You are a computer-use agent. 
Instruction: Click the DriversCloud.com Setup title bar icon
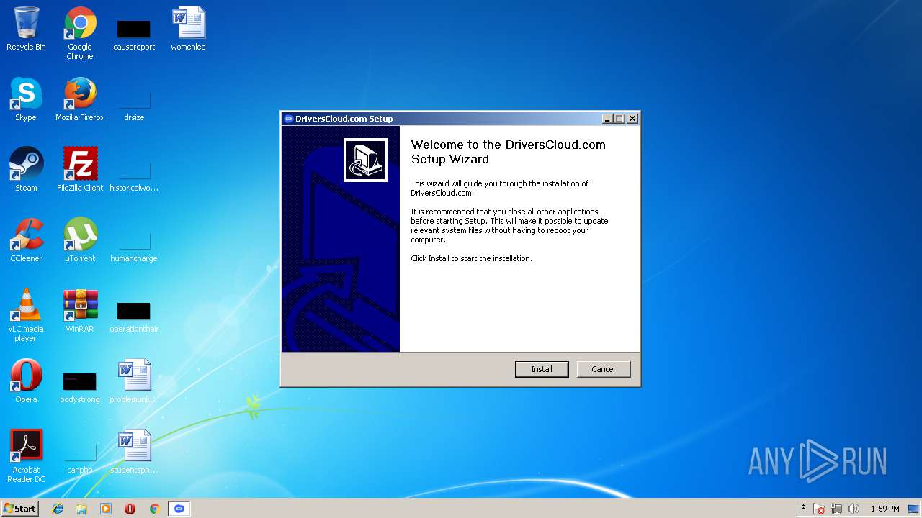pos(288,119)
